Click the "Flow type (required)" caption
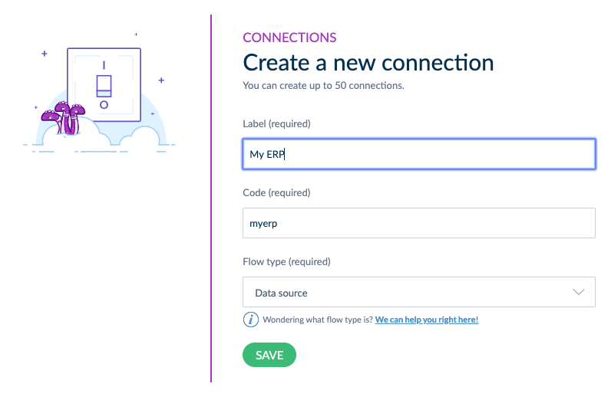611x400 pixels. [286, 261]
